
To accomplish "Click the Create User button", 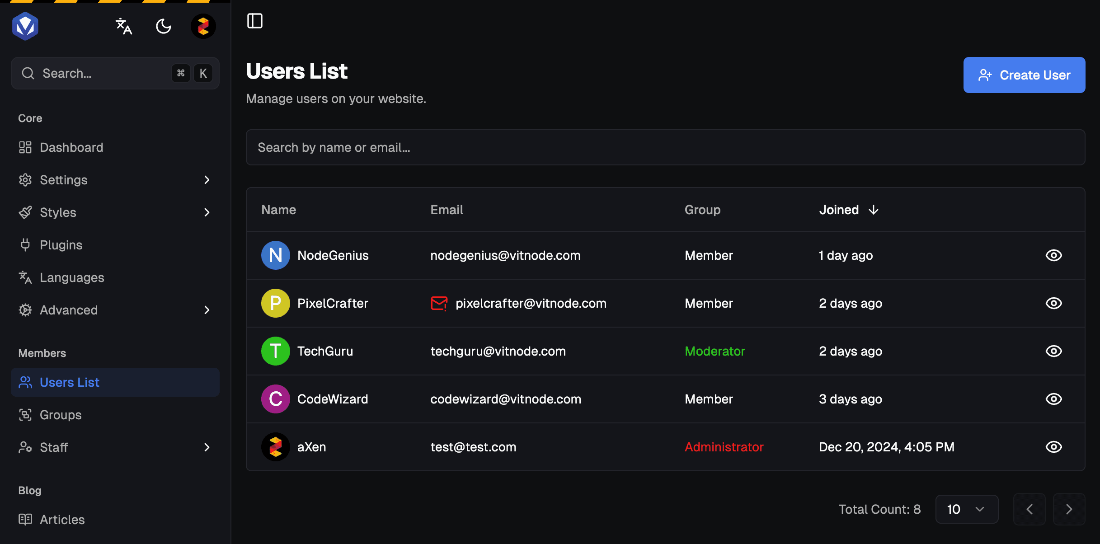I will (x=1024, y=75).
